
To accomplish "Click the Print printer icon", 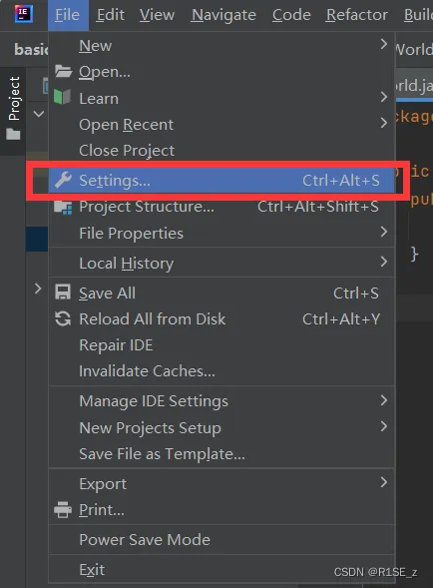I will (x=63, y=509).
